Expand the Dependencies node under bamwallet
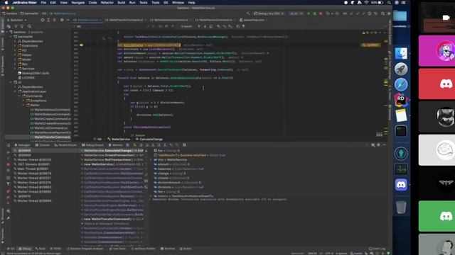 coord(15,41)
